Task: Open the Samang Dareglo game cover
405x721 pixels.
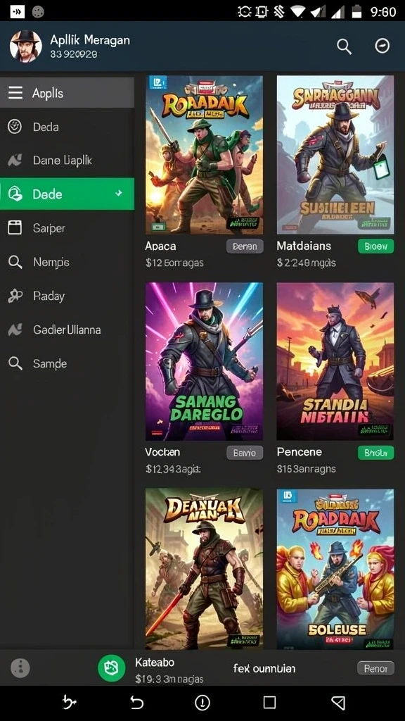Action: pos(205,361)
